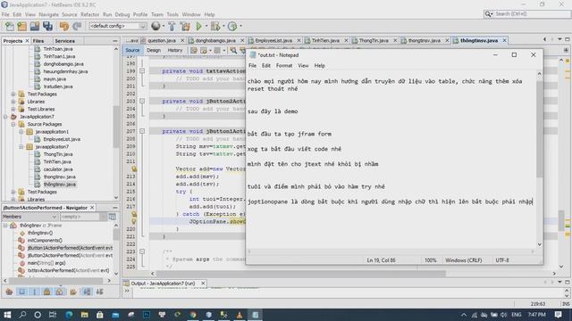Close the question.java tab

182,40
